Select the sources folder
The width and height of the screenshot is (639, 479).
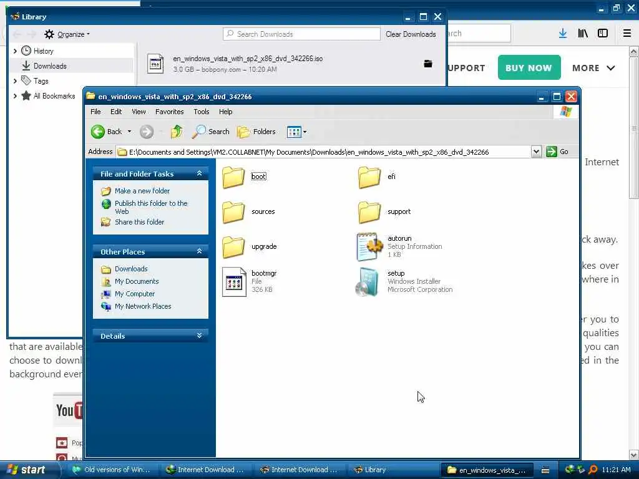[x=249, y=212]
